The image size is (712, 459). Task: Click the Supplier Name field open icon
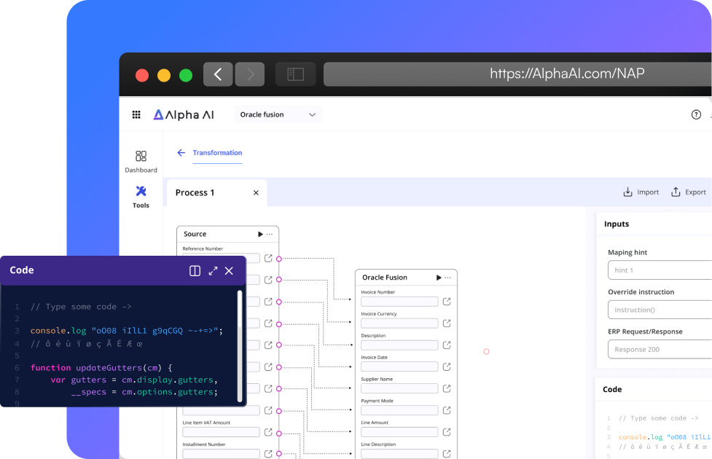(x=447, y=388)
